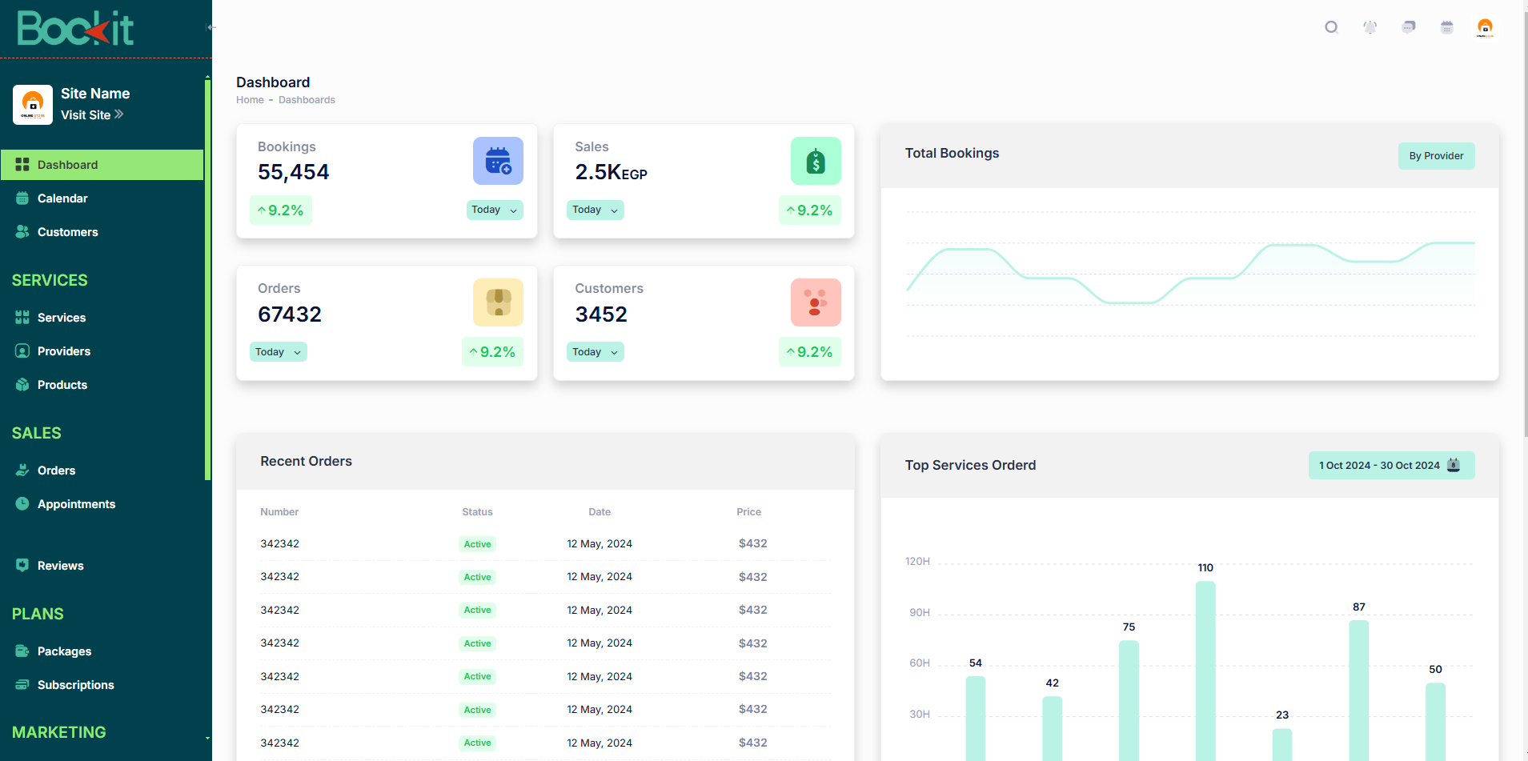Click the Date column header

[x=600, y=512]
